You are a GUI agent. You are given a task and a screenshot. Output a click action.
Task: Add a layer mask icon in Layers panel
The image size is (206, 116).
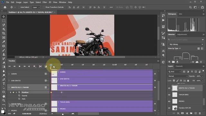point(183,113)
